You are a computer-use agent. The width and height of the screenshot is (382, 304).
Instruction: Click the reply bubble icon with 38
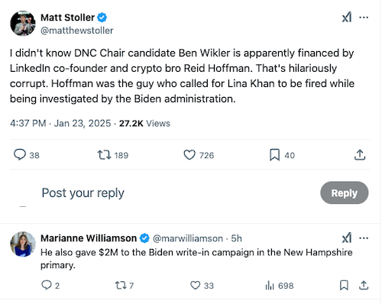tap(20, 154)
